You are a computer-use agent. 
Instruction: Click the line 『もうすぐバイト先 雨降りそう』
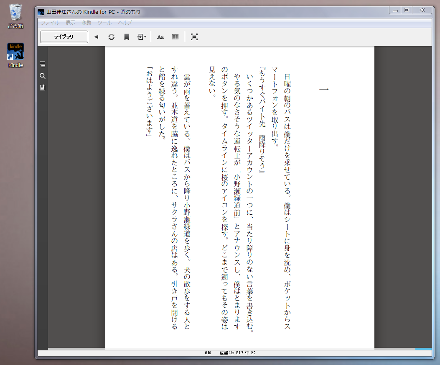click(x=262, y=120)
